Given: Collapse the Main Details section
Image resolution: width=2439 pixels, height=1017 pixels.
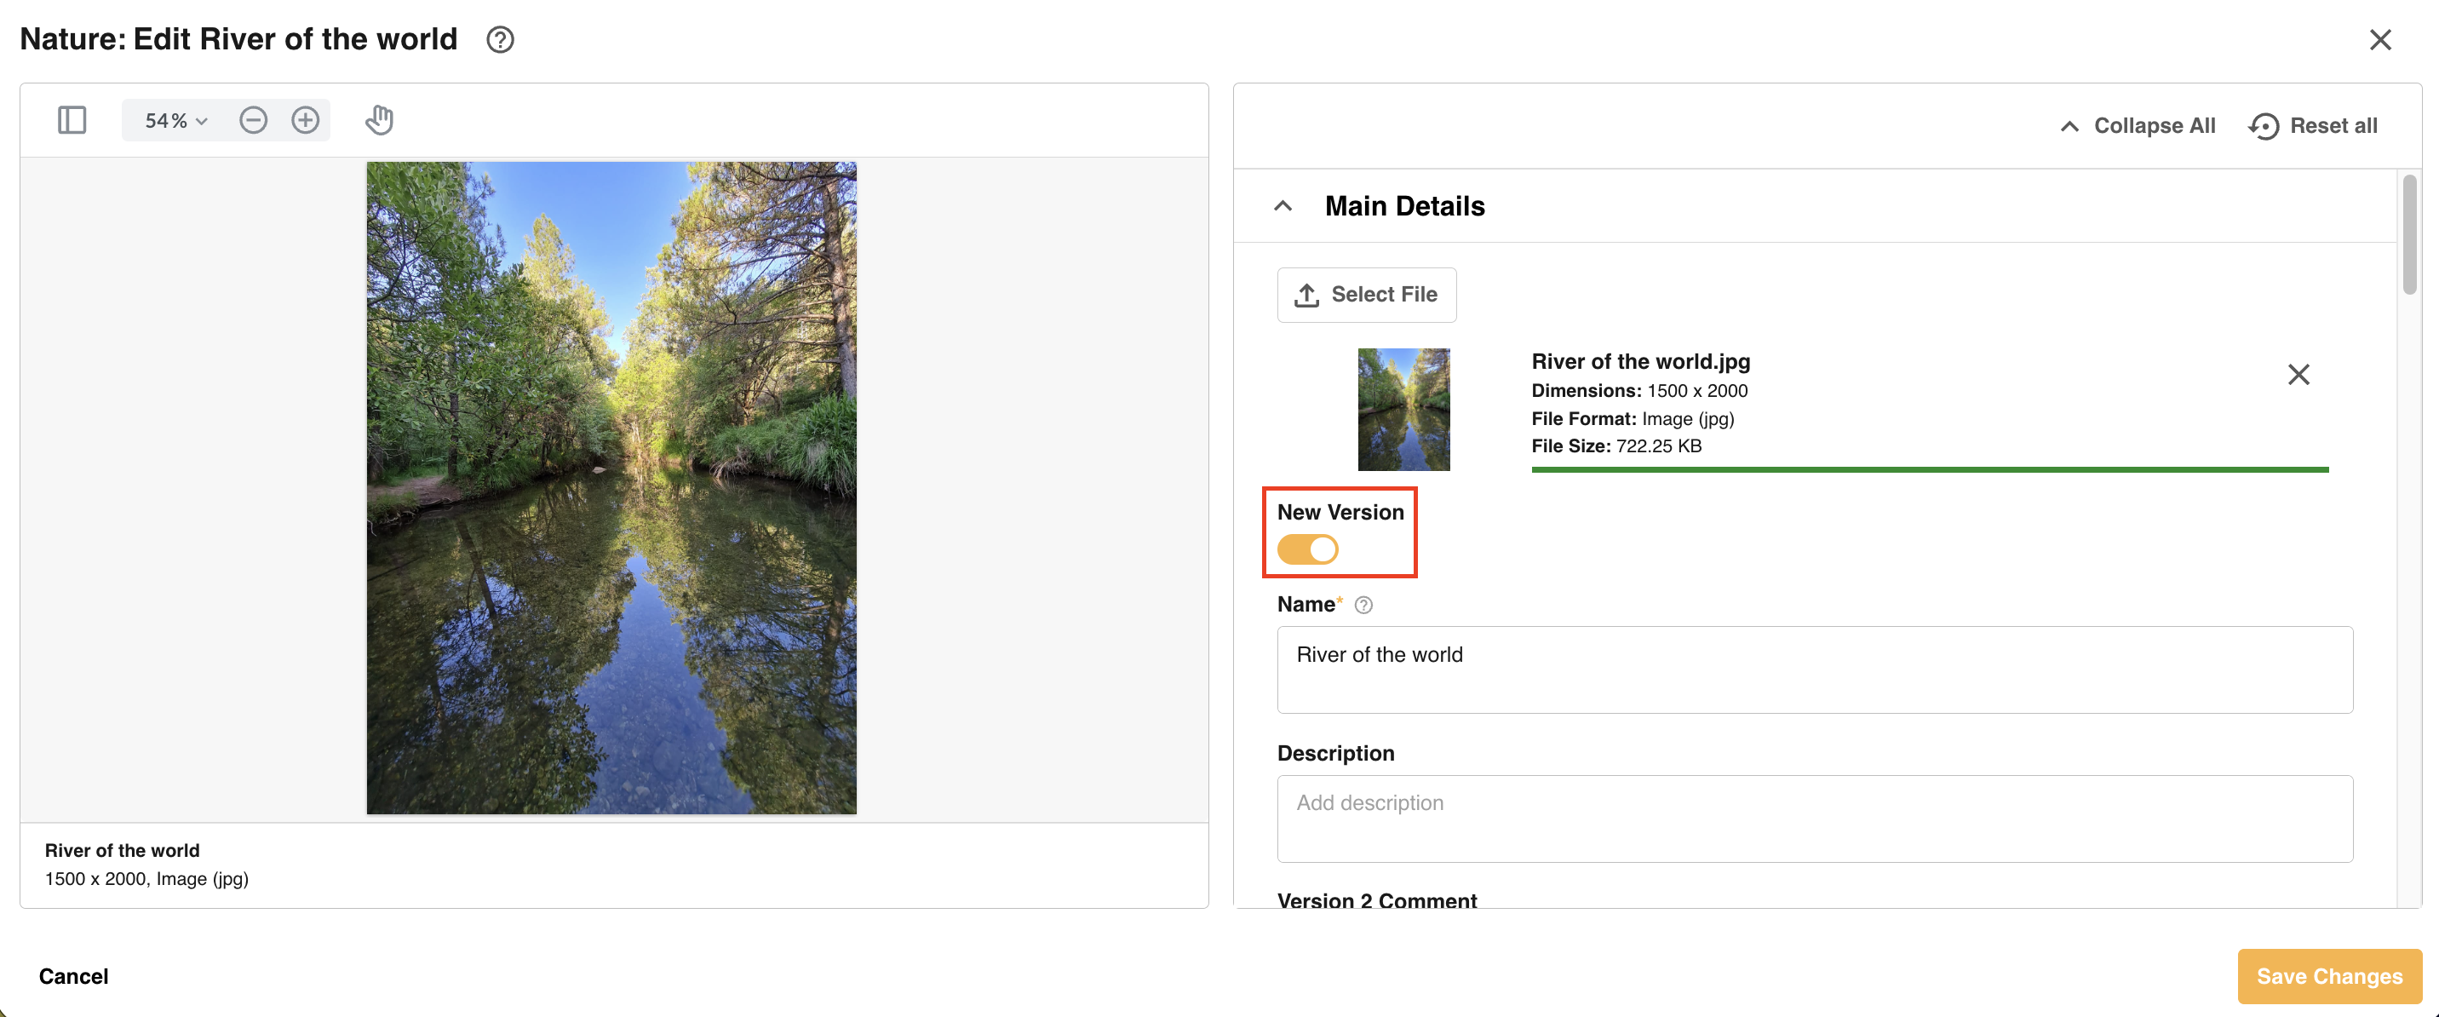Looking at the screenshot, I should (x=1283, y=205).
